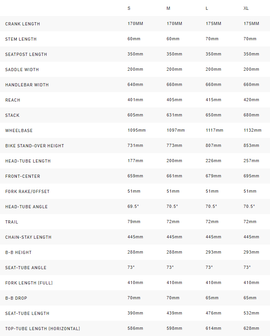Click the 1095mm wheelbase value

tap(136, 130)
